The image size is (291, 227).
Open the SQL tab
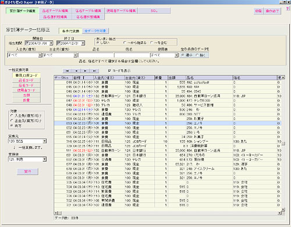pyautogui.click(x=154, y=11)
